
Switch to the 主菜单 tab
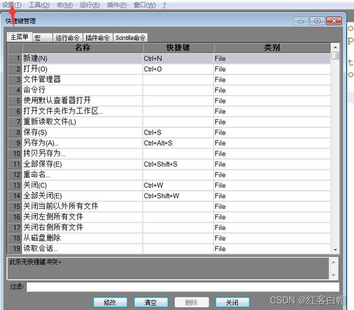point(19,37)
